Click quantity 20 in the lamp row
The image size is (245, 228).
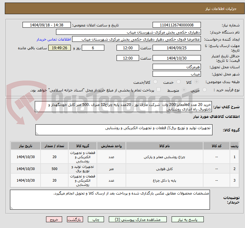[54, 157]
